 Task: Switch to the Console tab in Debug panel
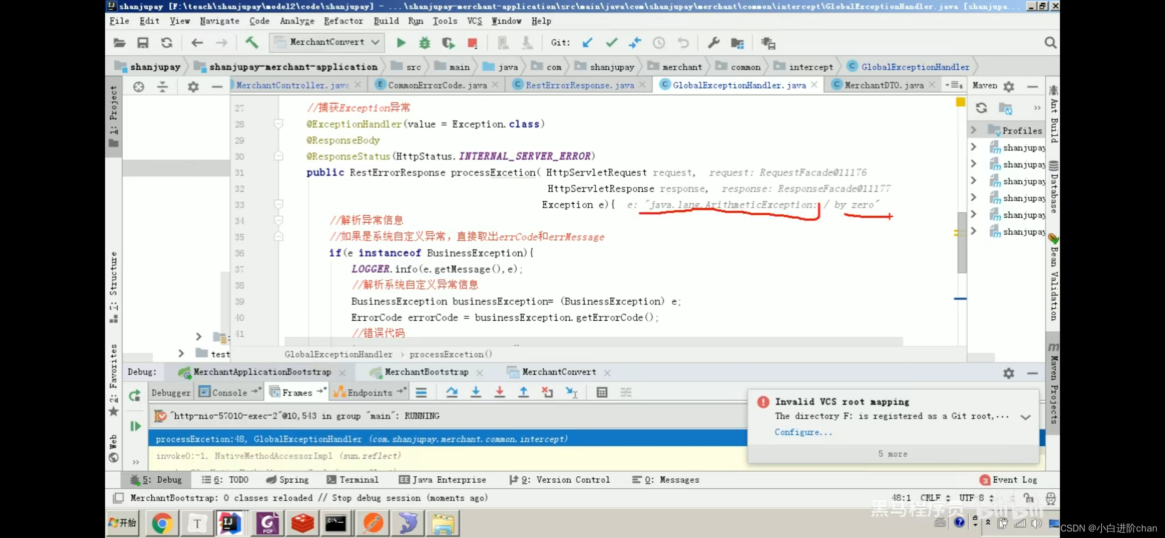point(228,393)
